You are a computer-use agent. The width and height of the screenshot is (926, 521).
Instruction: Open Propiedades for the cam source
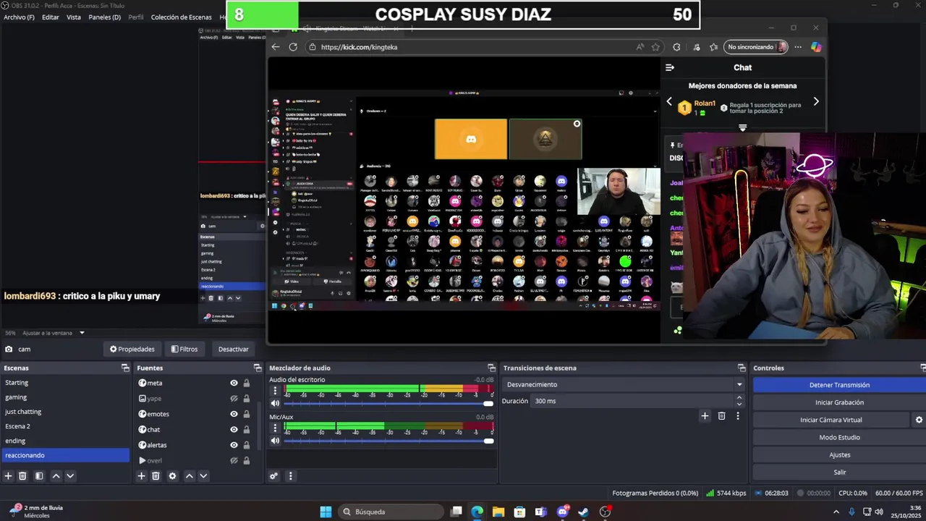tap(132, 349)
